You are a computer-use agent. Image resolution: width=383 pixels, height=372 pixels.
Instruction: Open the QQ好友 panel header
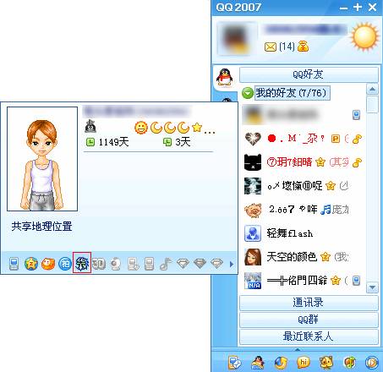[x=309, y=74]
